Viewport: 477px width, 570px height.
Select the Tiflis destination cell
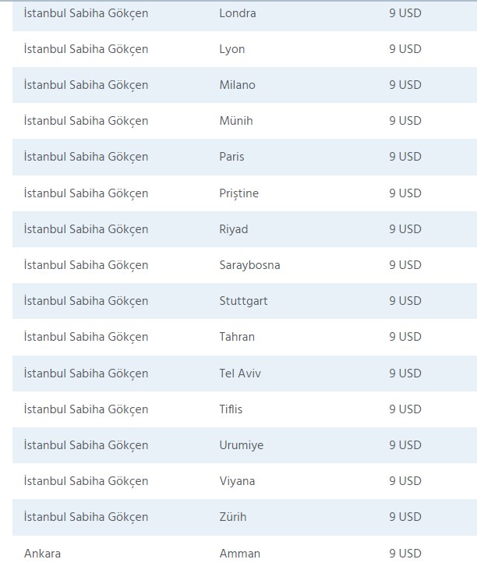tap(231, 409)
